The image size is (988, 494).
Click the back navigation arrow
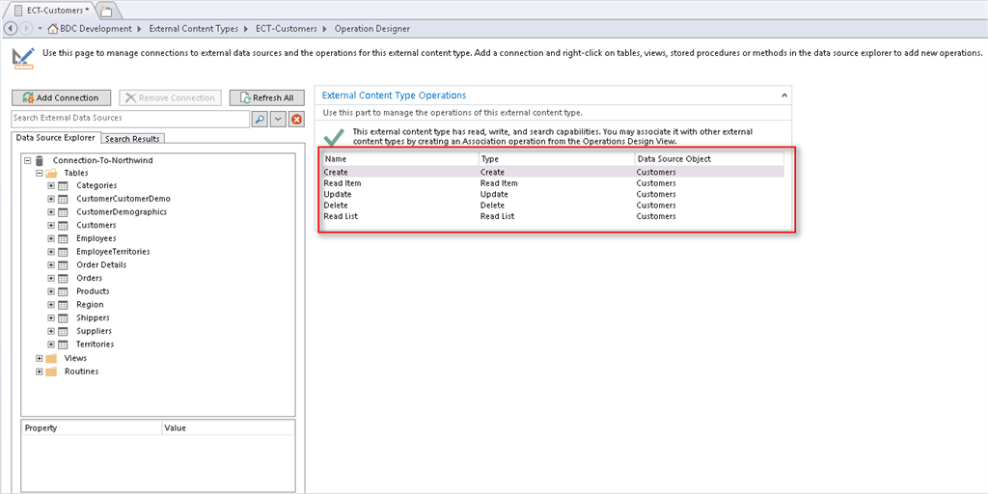(x=13, y=28)
